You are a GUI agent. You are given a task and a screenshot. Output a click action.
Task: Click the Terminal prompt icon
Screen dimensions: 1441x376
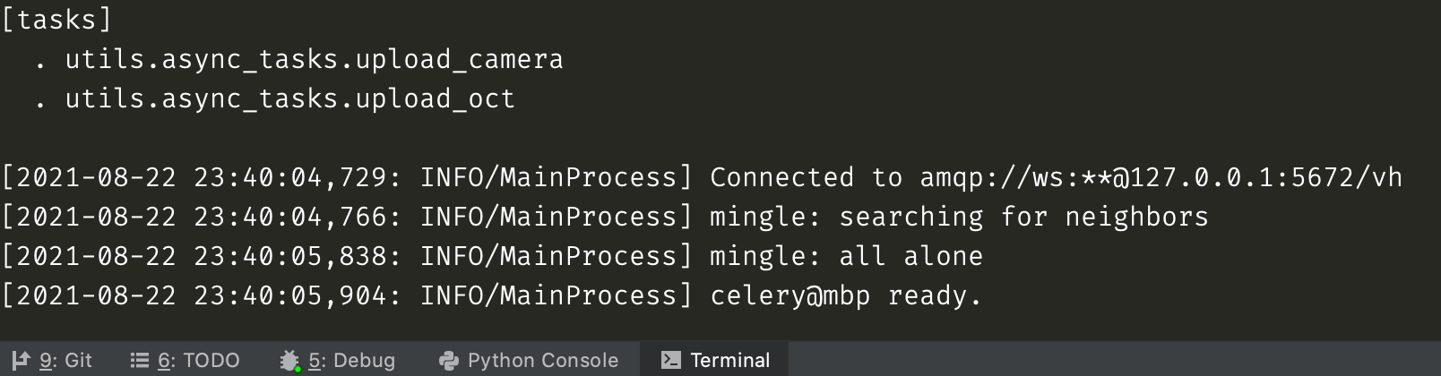click(x=670, y=360)
